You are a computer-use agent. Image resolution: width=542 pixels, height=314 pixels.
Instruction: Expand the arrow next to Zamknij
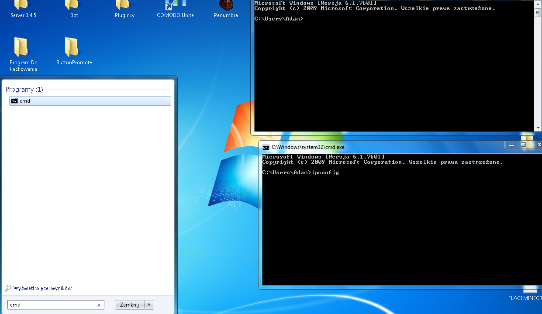pyautogui.click(x=149, y=305)
